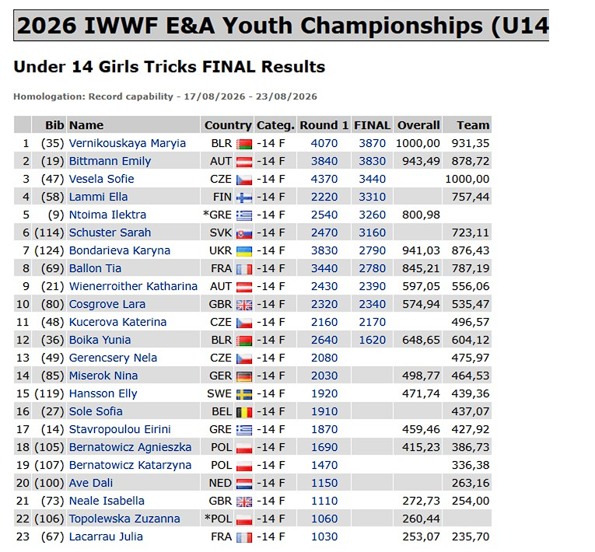The width and height of the screenshot is (595, 552).
Task: Click the Belarus flag beside Vernikouskaya Maryia
Action: click(244, 144)
